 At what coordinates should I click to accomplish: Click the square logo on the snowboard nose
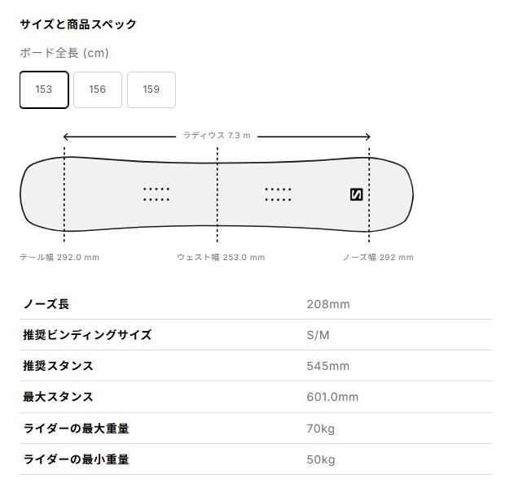tap(356, 194)
